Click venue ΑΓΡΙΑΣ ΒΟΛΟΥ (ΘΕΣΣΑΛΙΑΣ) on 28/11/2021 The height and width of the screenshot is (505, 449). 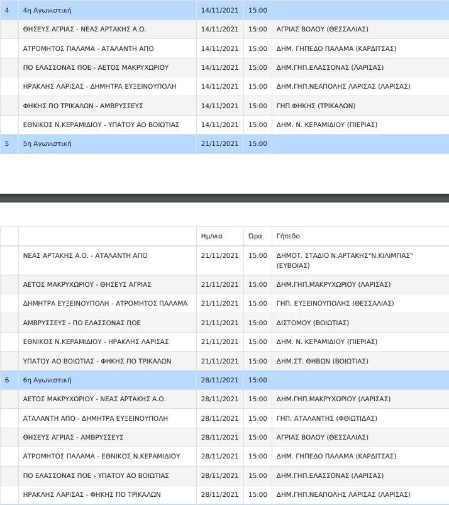click(x=322, y=437)
